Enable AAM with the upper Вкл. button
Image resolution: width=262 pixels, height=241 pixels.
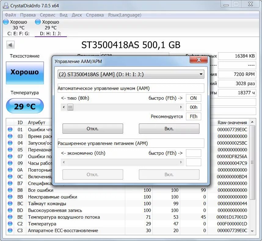pos(169,128)
